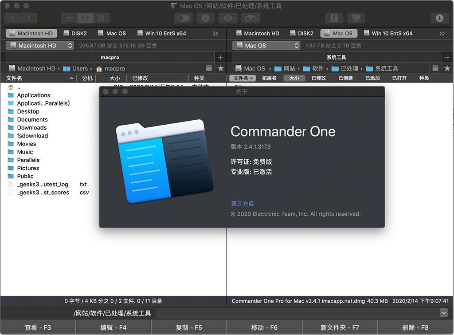
Task: Open favorites star in left panel
Action: point(221,68)
